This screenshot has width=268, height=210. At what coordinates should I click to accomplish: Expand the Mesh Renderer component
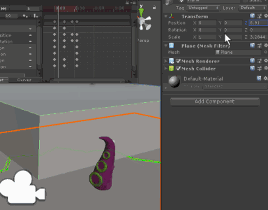click(x=166, y=61)
